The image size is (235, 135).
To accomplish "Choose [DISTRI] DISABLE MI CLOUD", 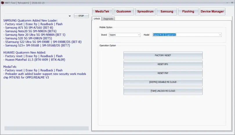I will pyautogui.click(x=163, y=82).
